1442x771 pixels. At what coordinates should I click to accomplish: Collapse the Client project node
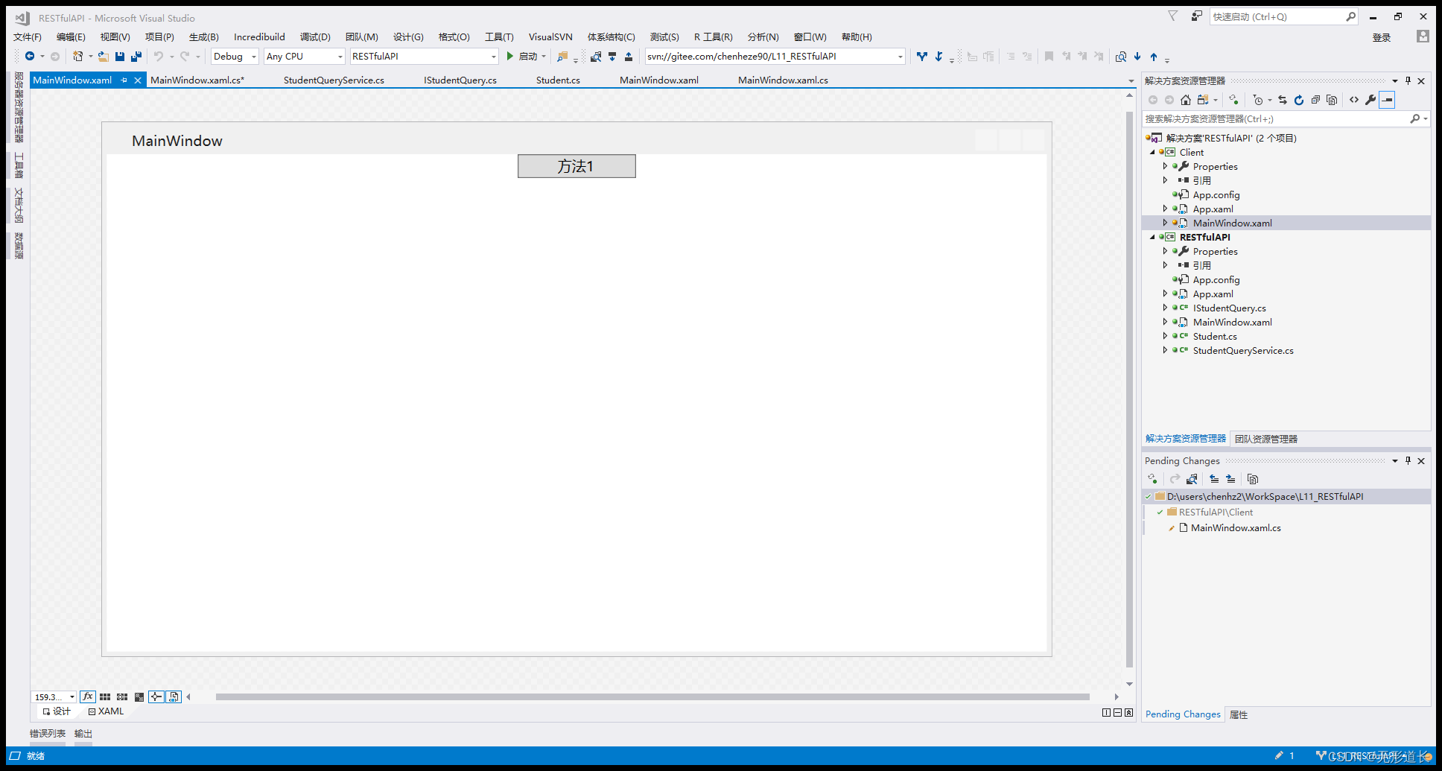(x=1152, y=152)
